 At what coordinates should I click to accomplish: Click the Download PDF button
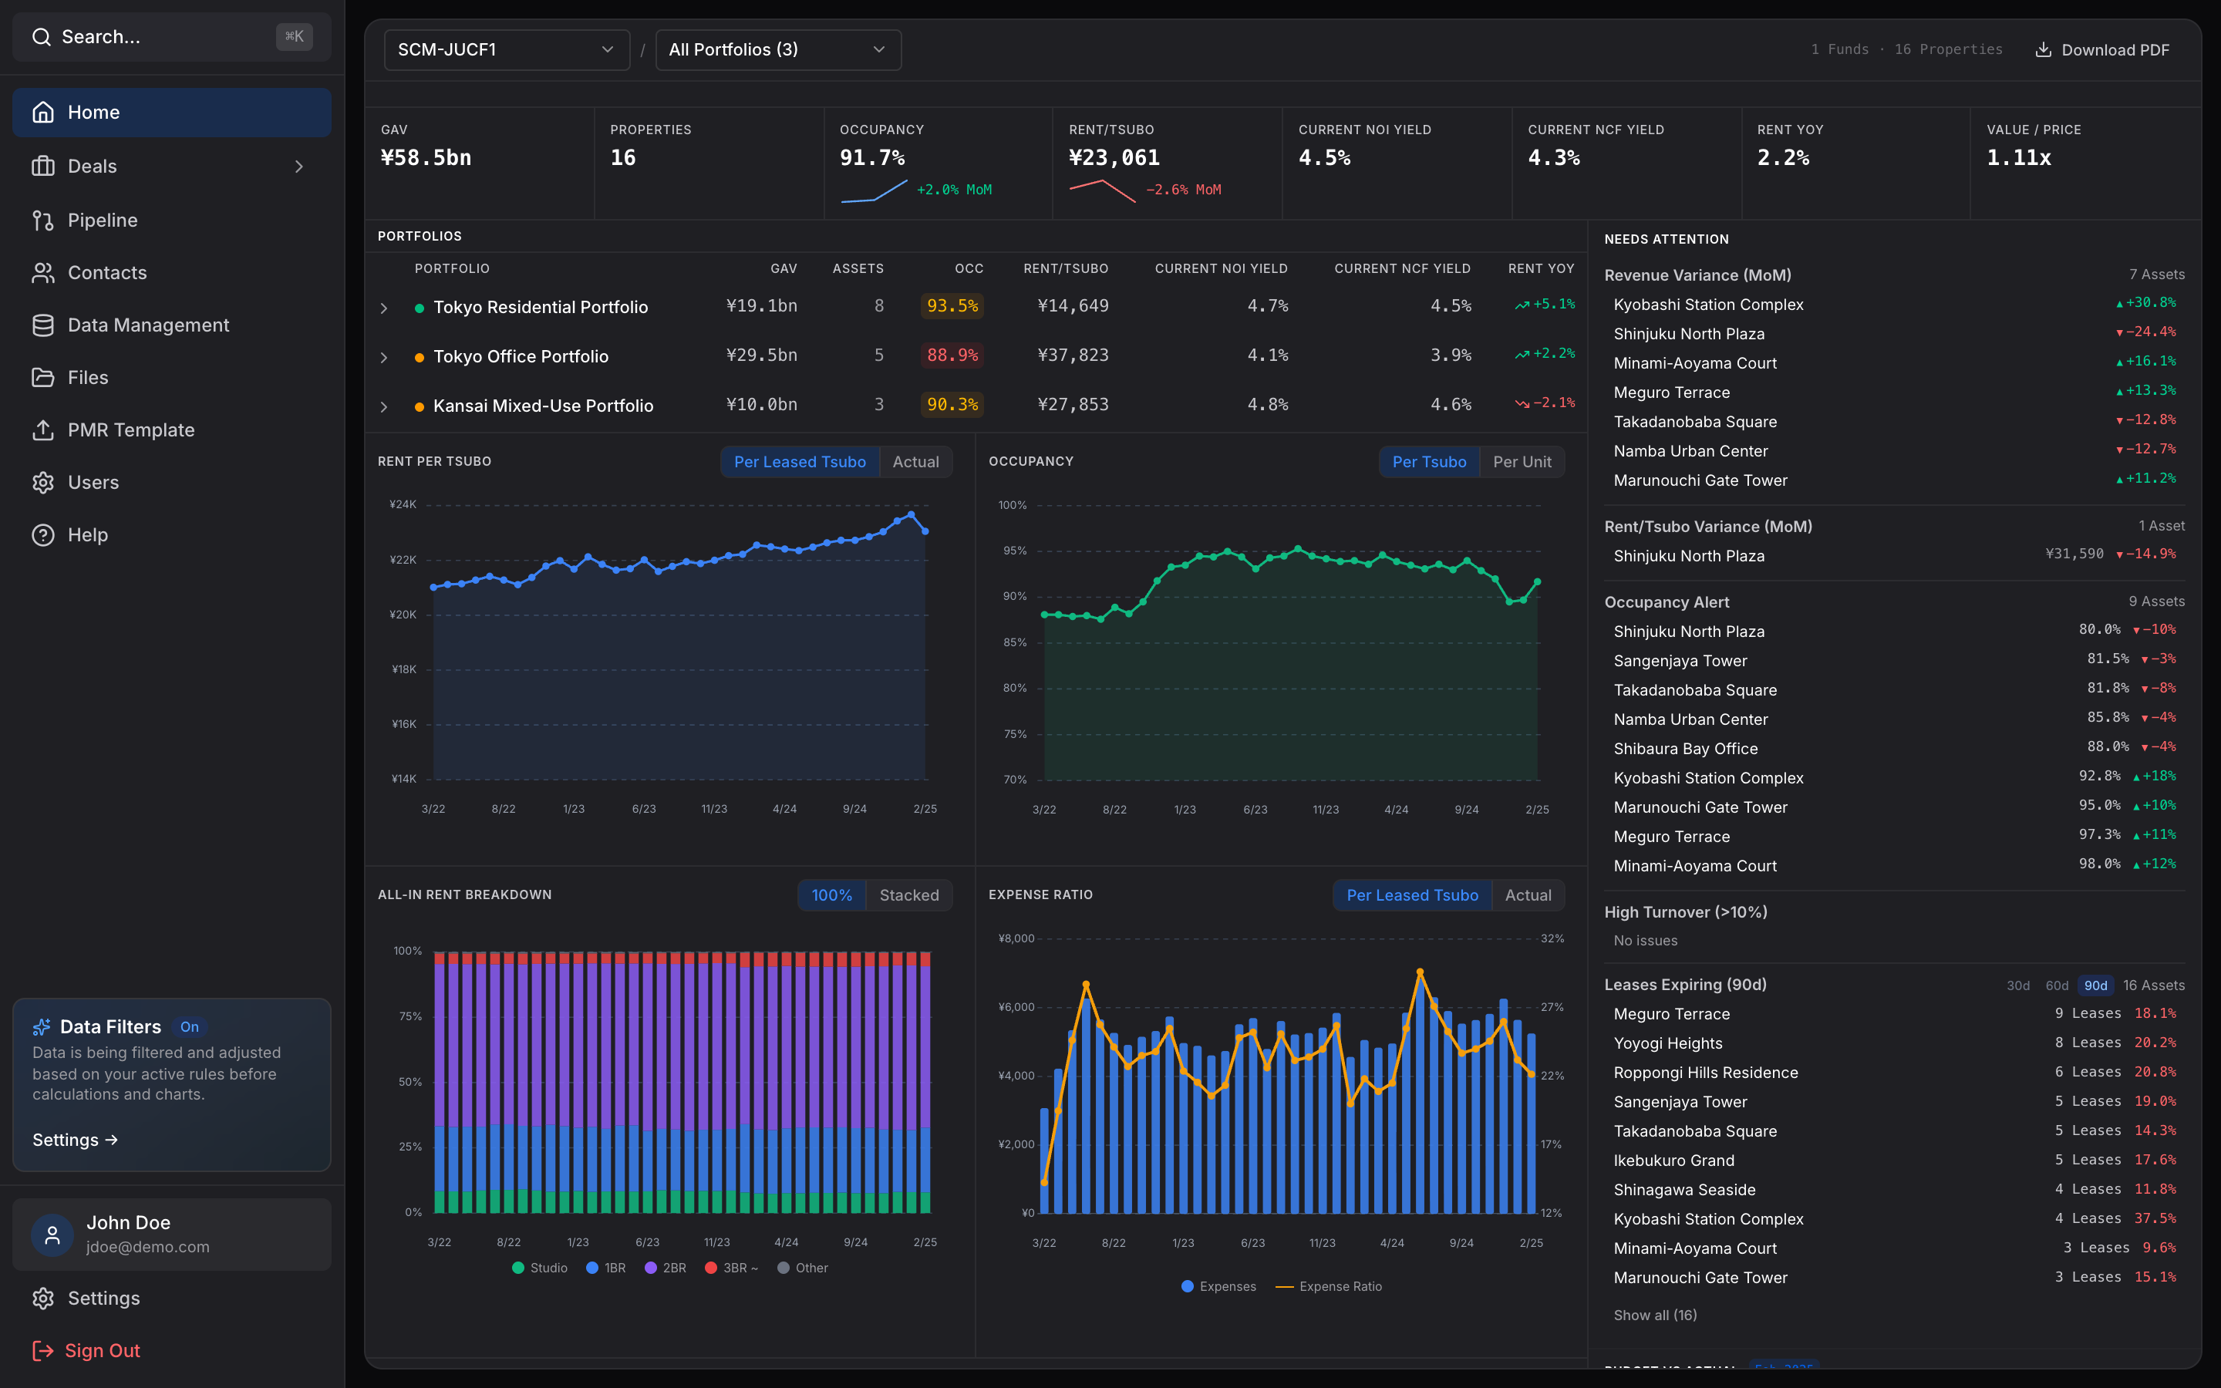tap(2102, 49)
